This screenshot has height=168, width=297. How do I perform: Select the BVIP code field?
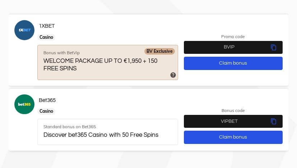tap(233, 47)
